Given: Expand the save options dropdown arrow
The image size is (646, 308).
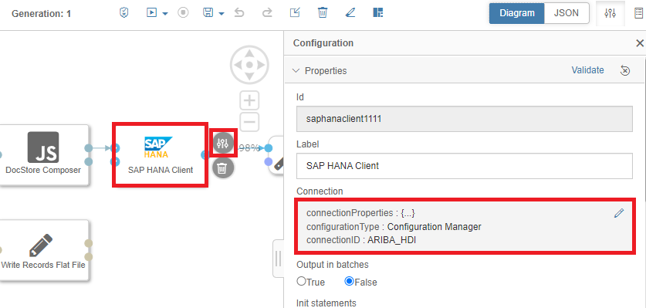Looking at the screenshot, I should pos(222,14).
